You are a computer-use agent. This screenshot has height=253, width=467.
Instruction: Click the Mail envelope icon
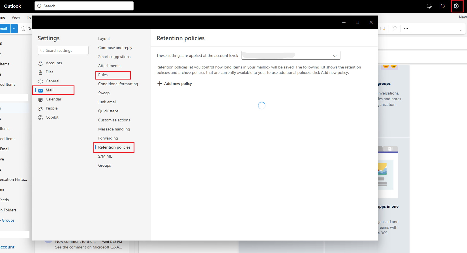click(40, 90)
